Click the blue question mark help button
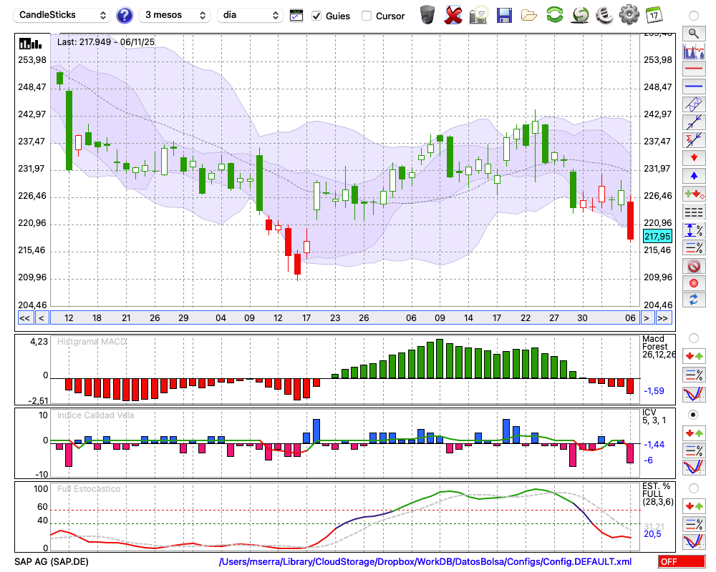The image size is (716, 572). point(125,15)
